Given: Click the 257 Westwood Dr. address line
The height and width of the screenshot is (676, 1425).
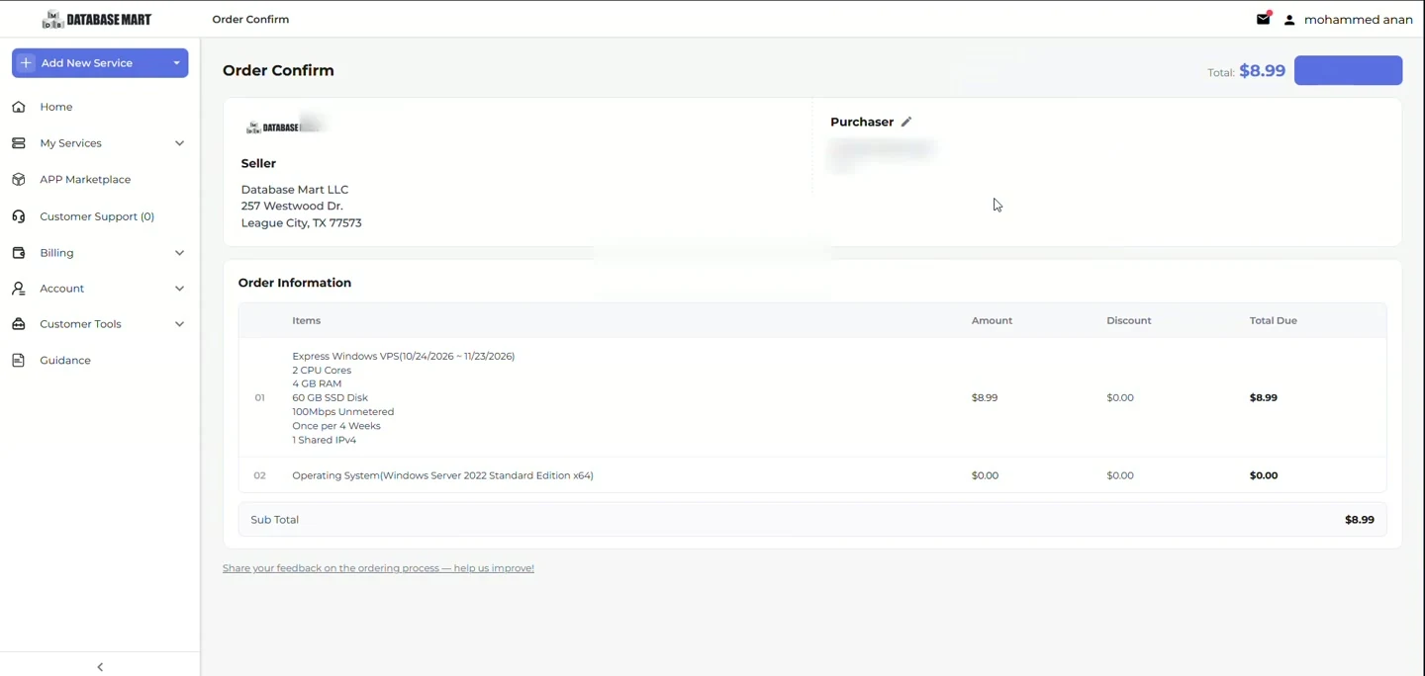Looking at the screenshot, I should (292, 207).
